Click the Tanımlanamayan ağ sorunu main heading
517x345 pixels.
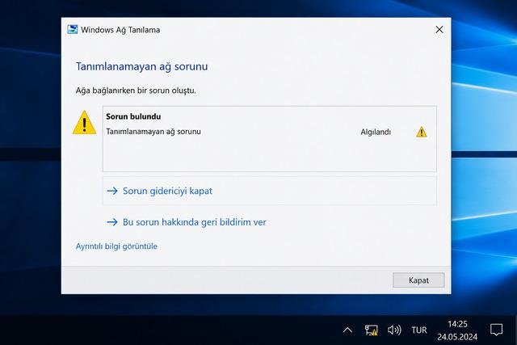(x=142, y=66)
